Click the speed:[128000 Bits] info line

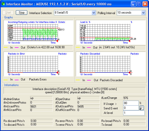[x=74, y=92]
